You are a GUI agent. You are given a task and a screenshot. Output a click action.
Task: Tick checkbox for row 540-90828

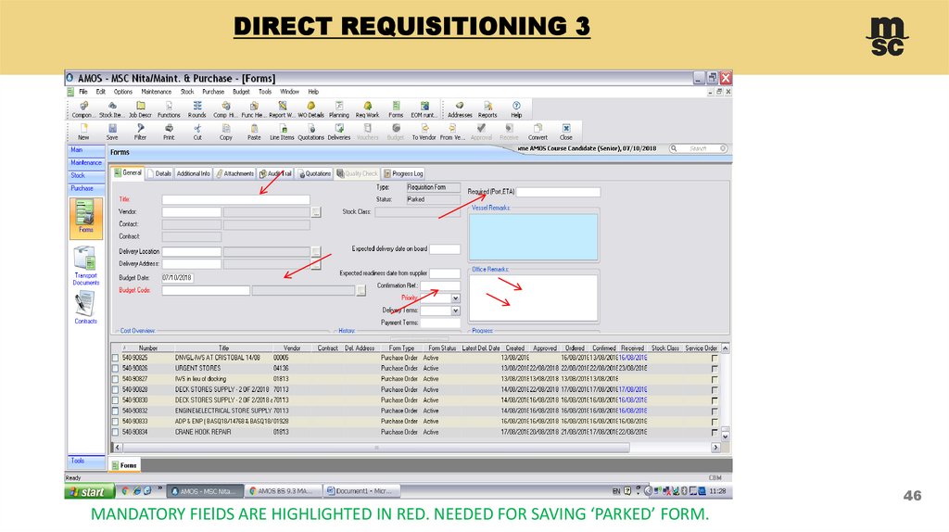click(x=116, y=390)
